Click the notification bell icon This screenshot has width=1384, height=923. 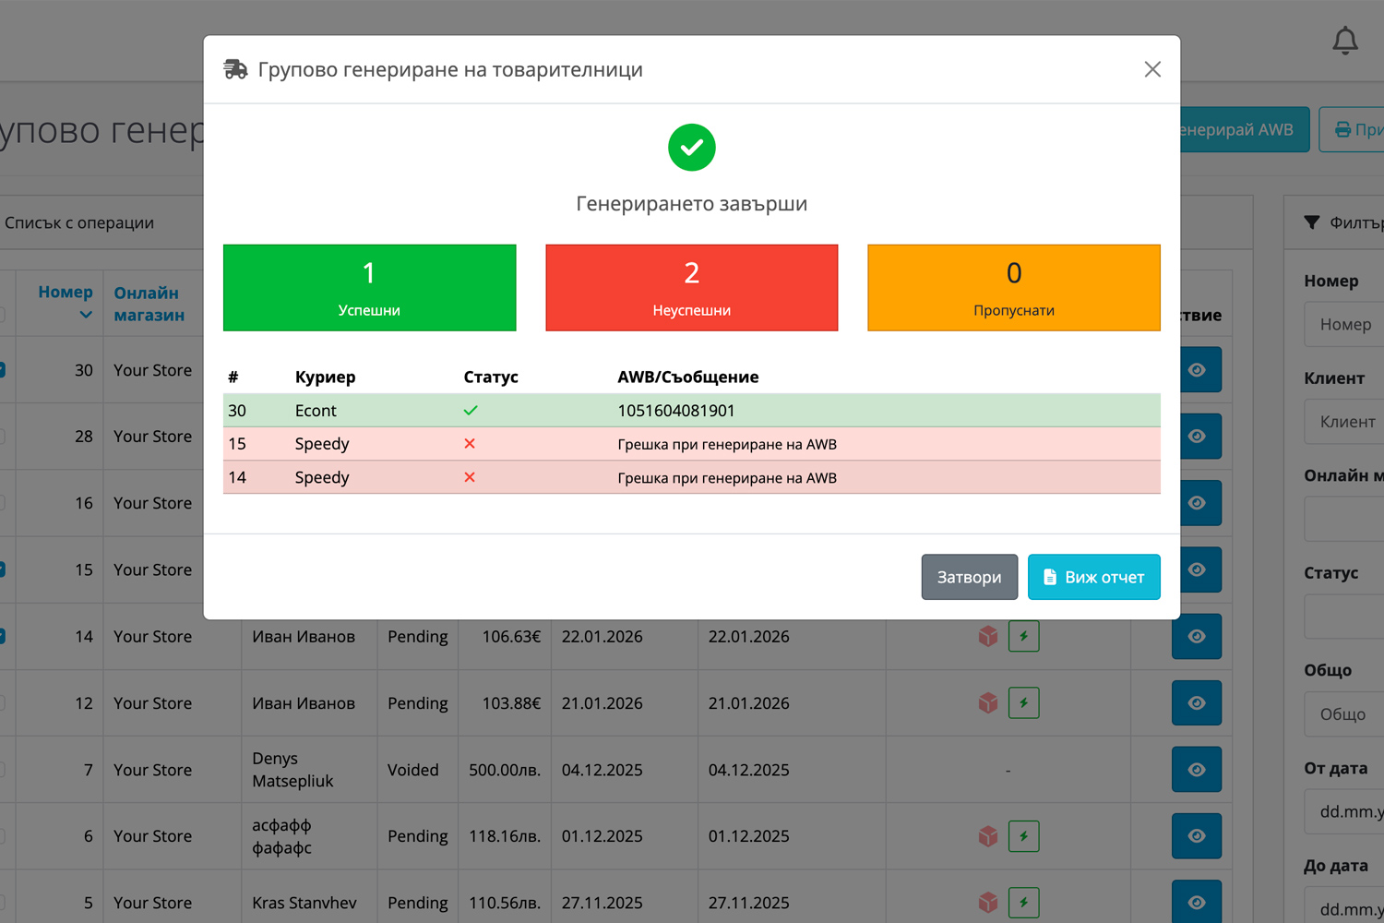1344,41
